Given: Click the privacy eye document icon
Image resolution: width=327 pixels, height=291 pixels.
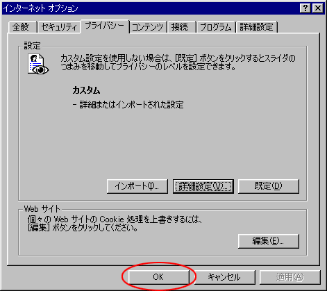Looking at the screenshot, I should point(38,64).
